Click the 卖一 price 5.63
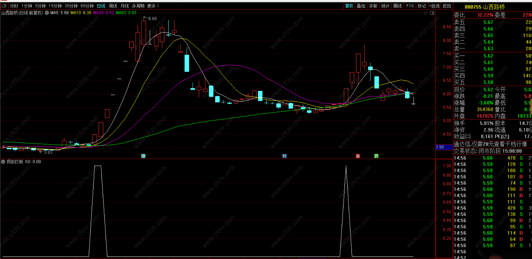 (x=488, y=49)
